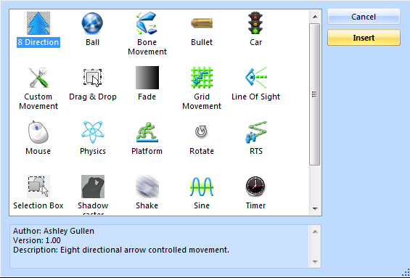Choose the Rotate behavior icon
The width and height of the screenshot is (410, 278).
tap(201, 131)
